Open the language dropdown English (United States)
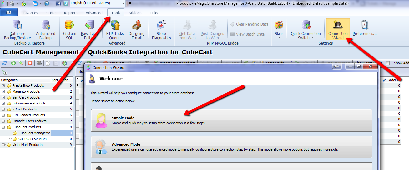 (x=97, y=3)
